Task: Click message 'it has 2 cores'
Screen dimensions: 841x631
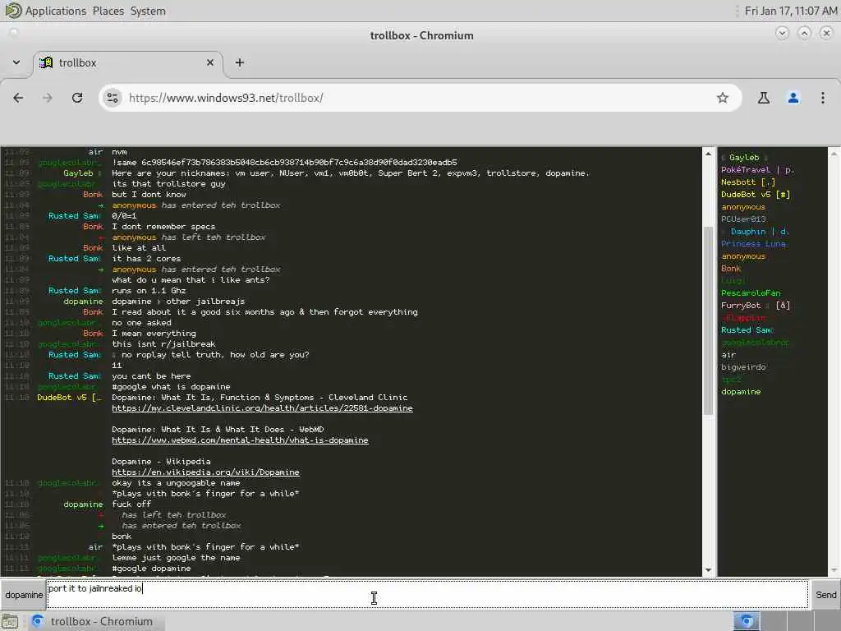Action: tap(146, 259)
